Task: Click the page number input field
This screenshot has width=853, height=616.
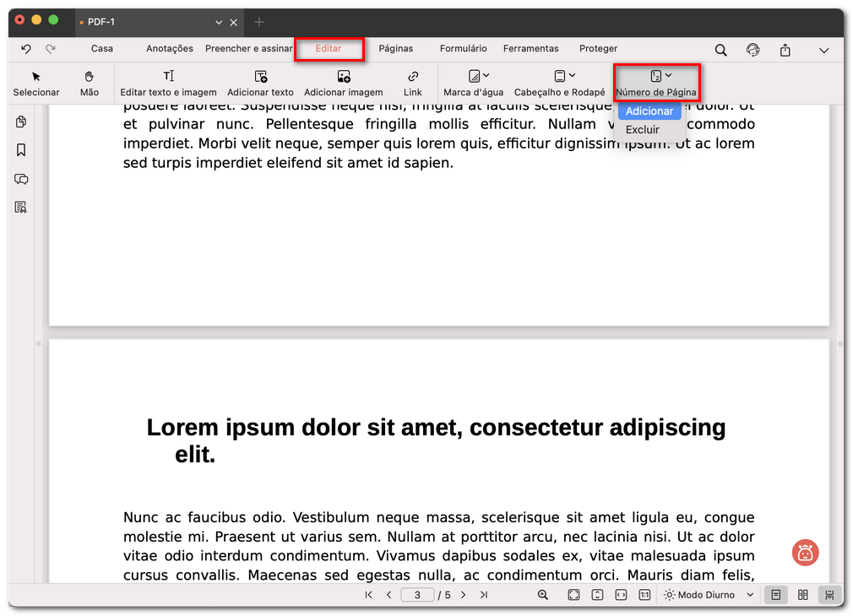Action: (417, 595)
